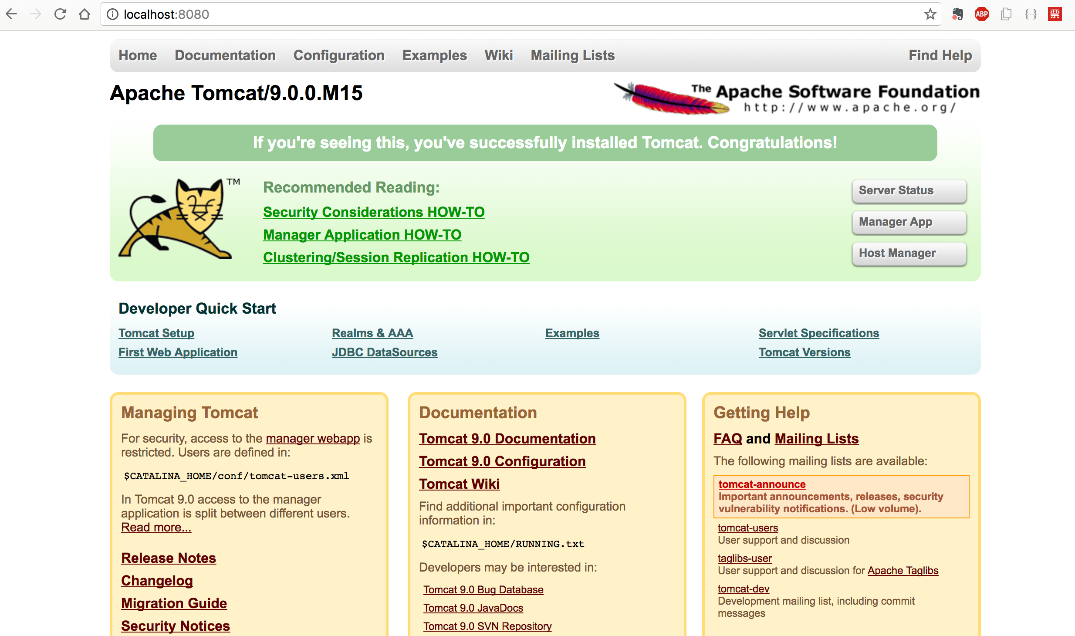Open the taglibs-user mailing list link
Image resolution: width=1075 pixels, height=636 pixels.
745,558
